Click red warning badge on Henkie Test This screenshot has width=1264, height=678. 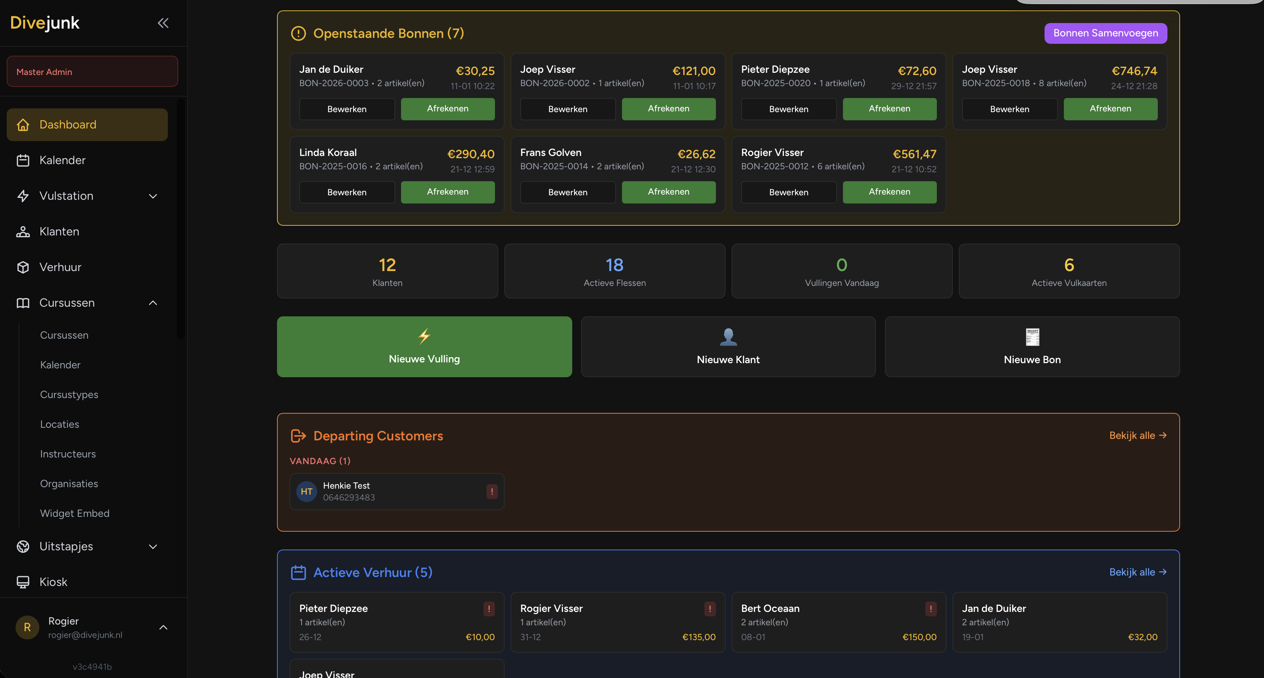pos(492,491)
